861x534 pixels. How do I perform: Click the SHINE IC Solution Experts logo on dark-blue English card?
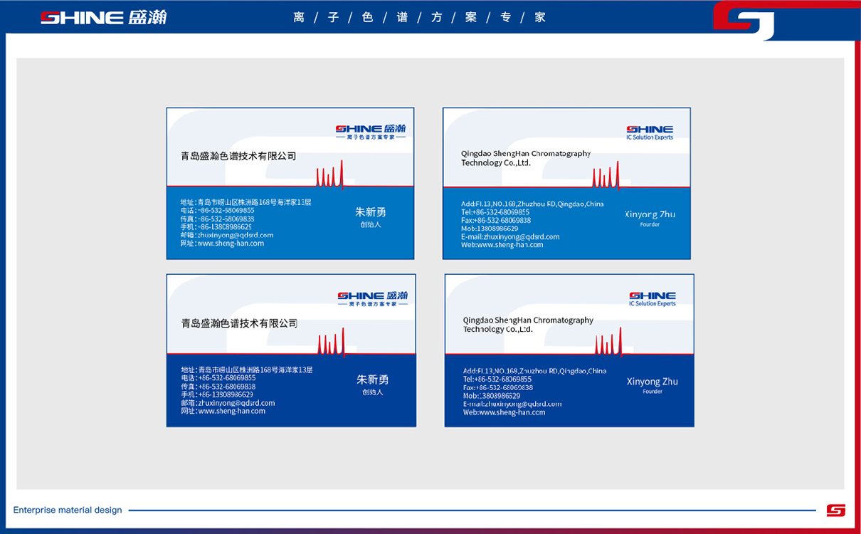(x=653, y=298)
